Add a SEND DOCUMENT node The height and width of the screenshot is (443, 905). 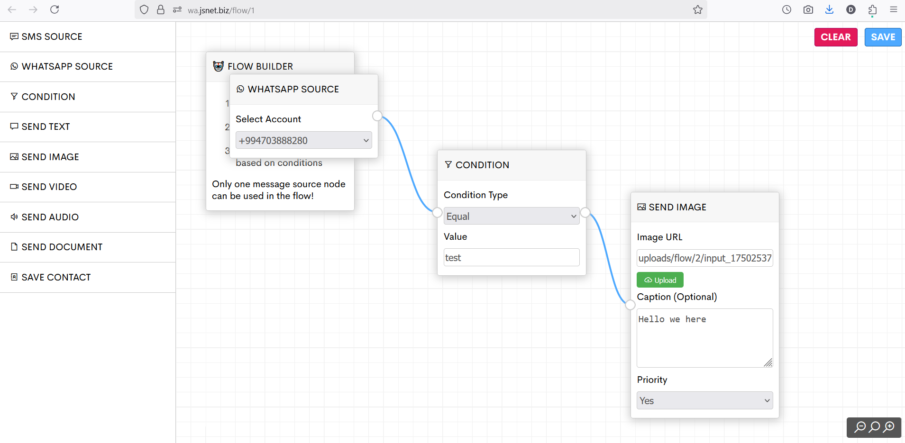[x=88, y=247]
